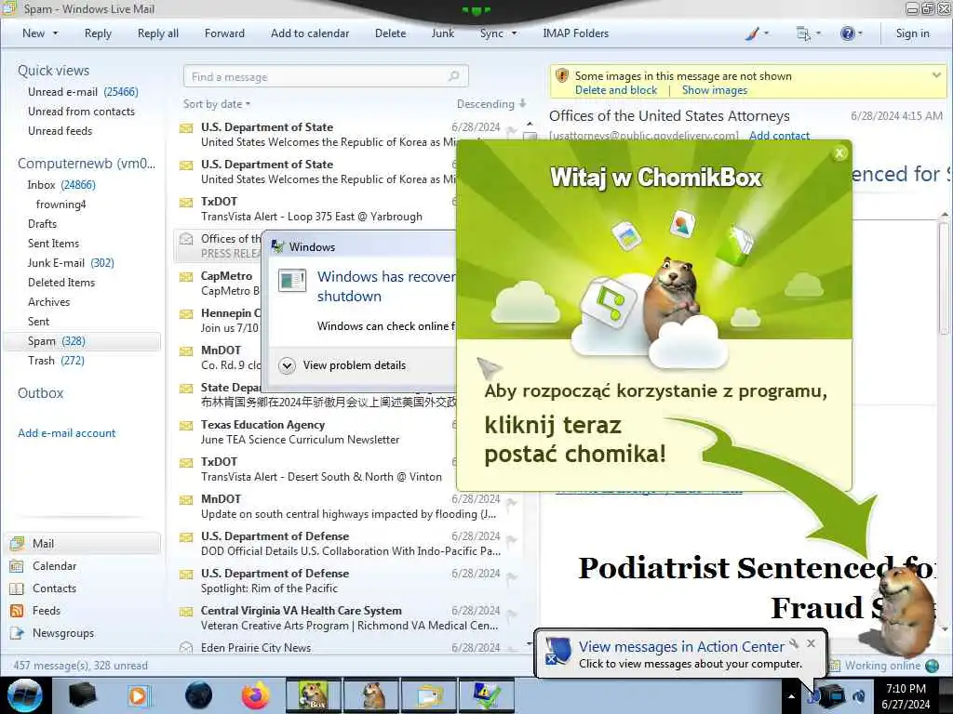Open the Windows Start menu orb

point(25,695)
